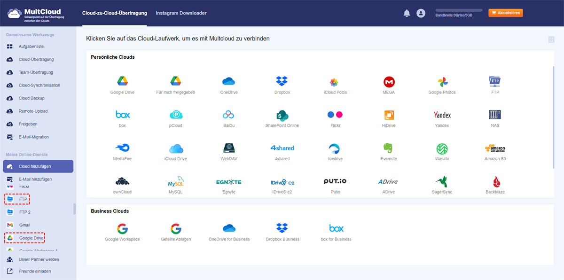This screenshot has width=564, height=280.
Task: Add Yandex cloud
Action: coord(442,118)
